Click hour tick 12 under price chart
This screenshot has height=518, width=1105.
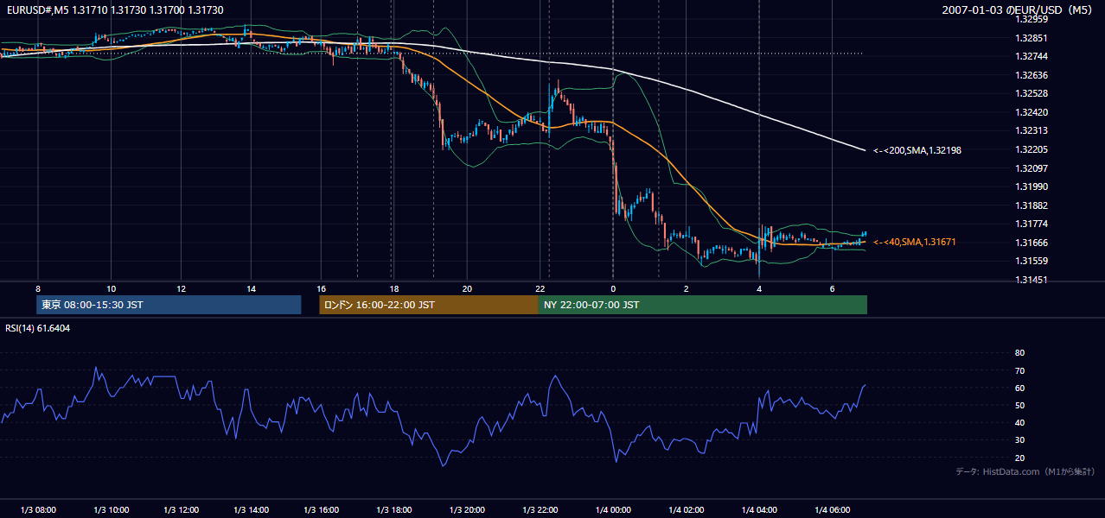tap(181, 288)
